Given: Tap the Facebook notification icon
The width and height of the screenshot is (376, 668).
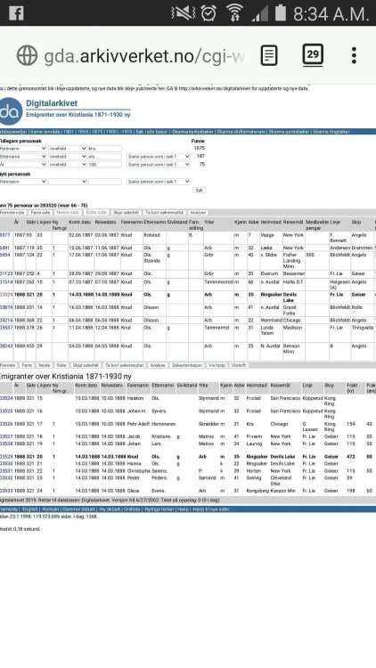Looking at the screenshot, I should [x=16, y=13].
